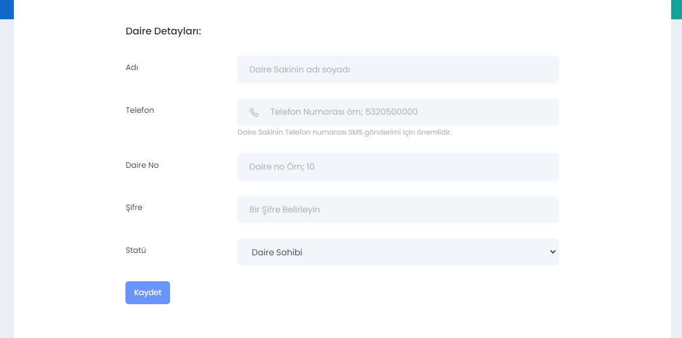Click the Kaydet save button
This screenshot has width=682, height=338.
pyautogui.click(x=148, y=293)
